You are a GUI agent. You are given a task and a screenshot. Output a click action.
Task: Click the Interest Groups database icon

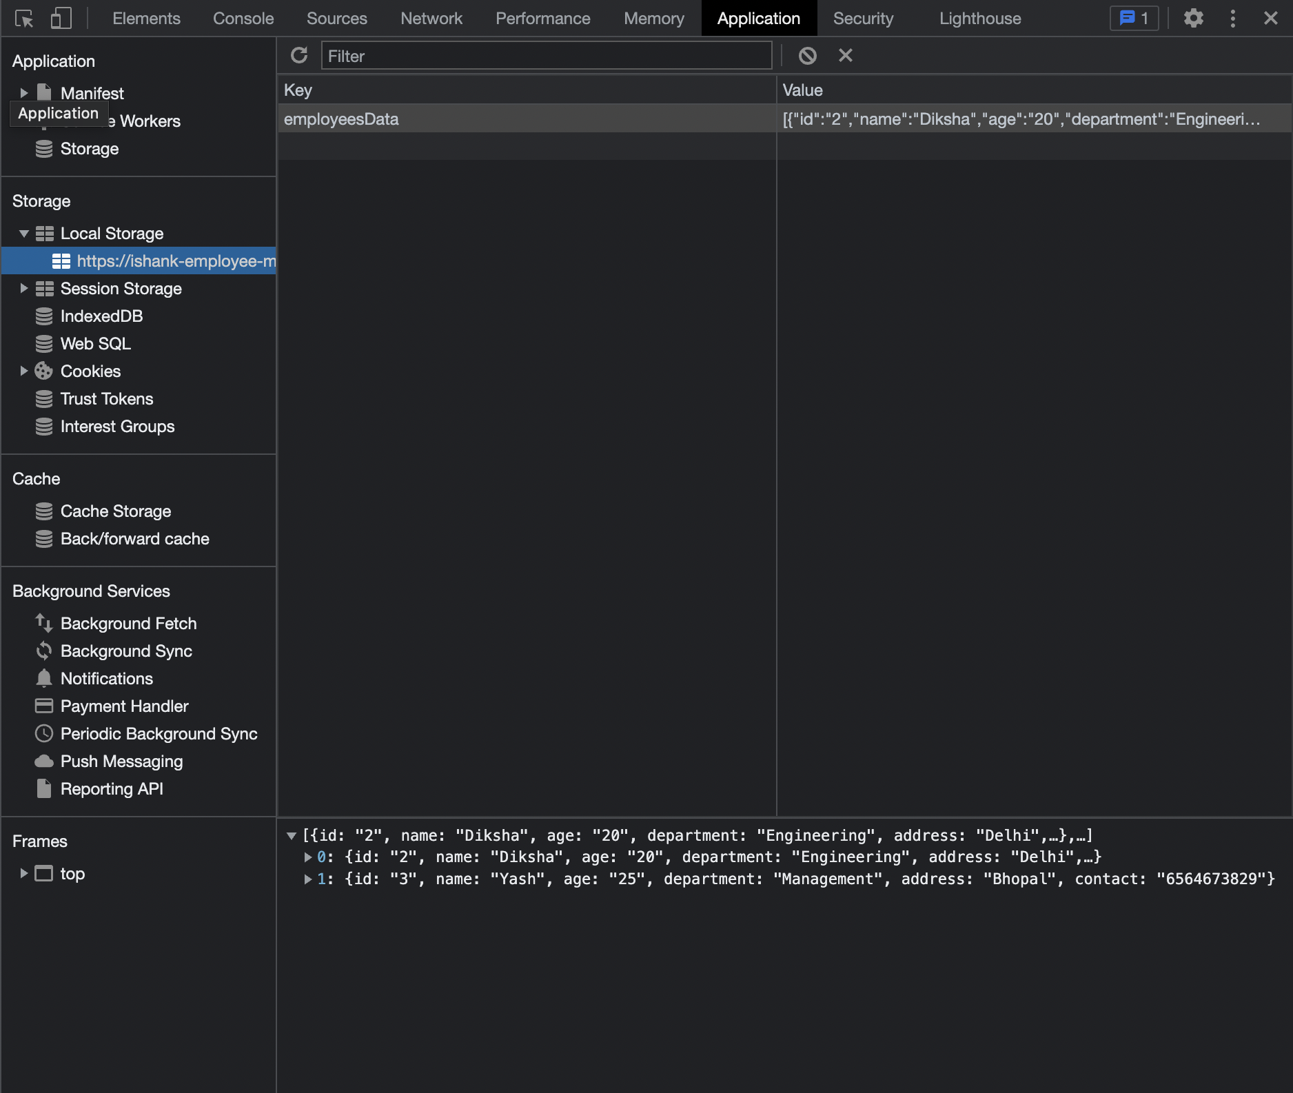pyautogui.click(x=44, y=427)
